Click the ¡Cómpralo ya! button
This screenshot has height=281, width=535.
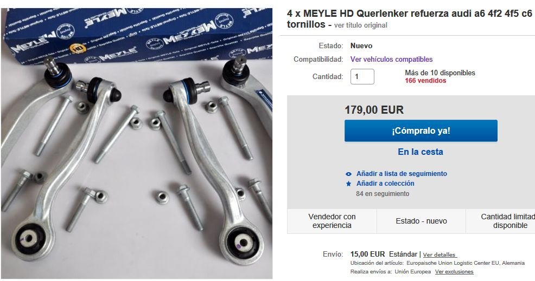421,131
